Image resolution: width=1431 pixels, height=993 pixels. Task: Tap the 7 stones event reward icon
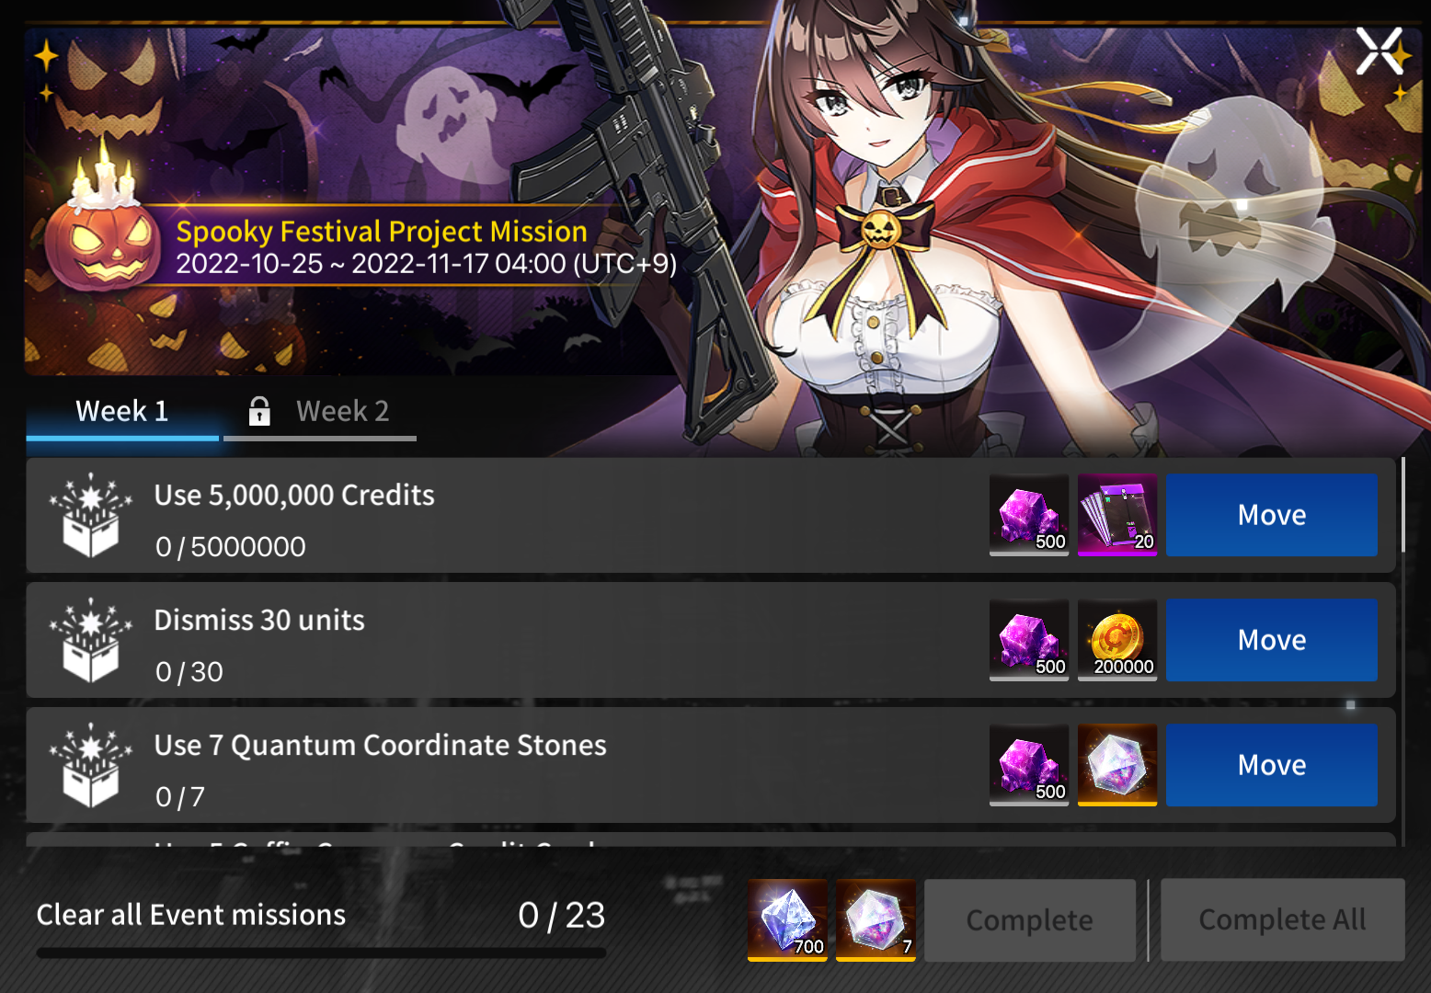876,920
